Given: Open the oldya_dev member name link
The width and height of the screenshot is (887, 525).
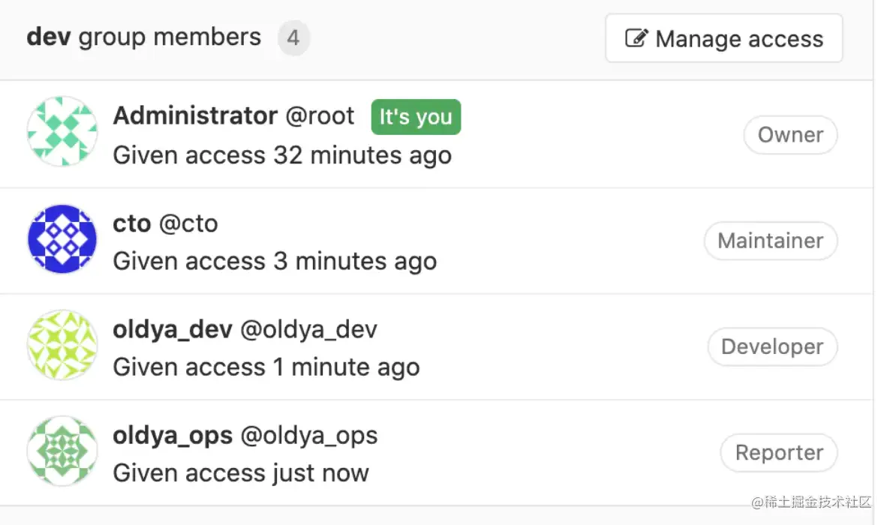Looking at the screenshot, I should point(173,329).
